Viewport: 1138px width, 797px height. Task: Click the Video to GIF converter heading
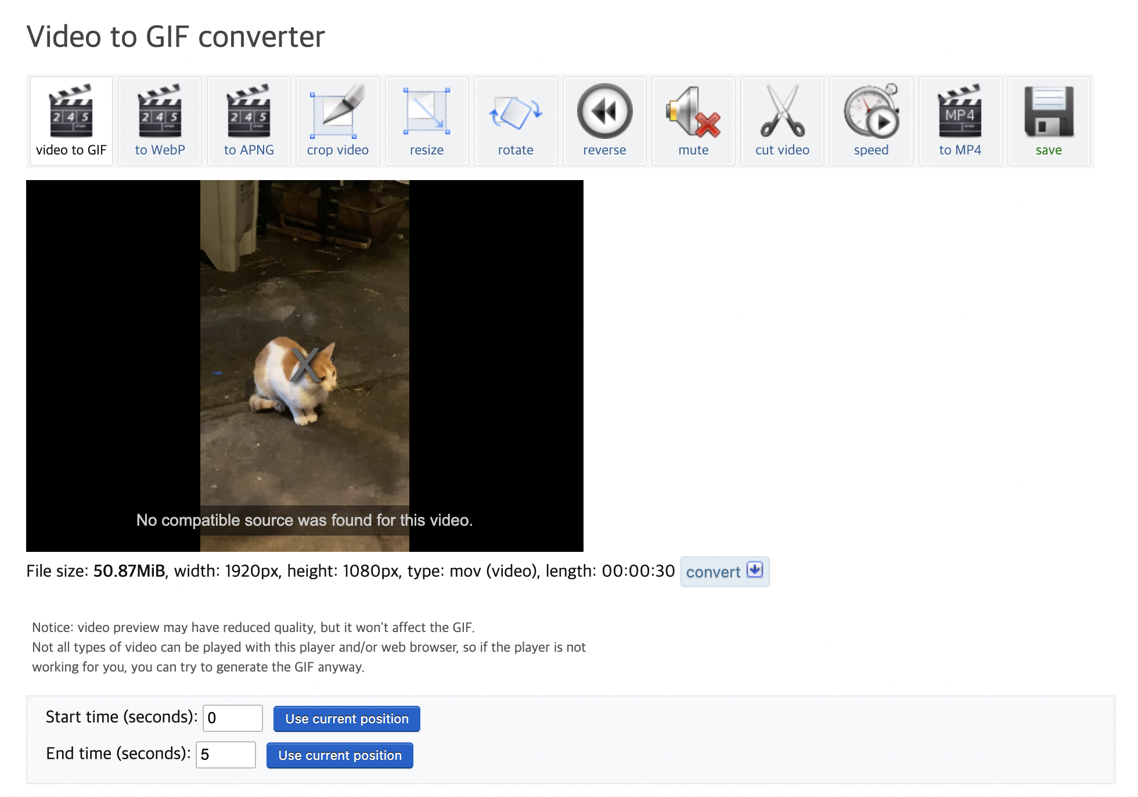tap(175, 37)
